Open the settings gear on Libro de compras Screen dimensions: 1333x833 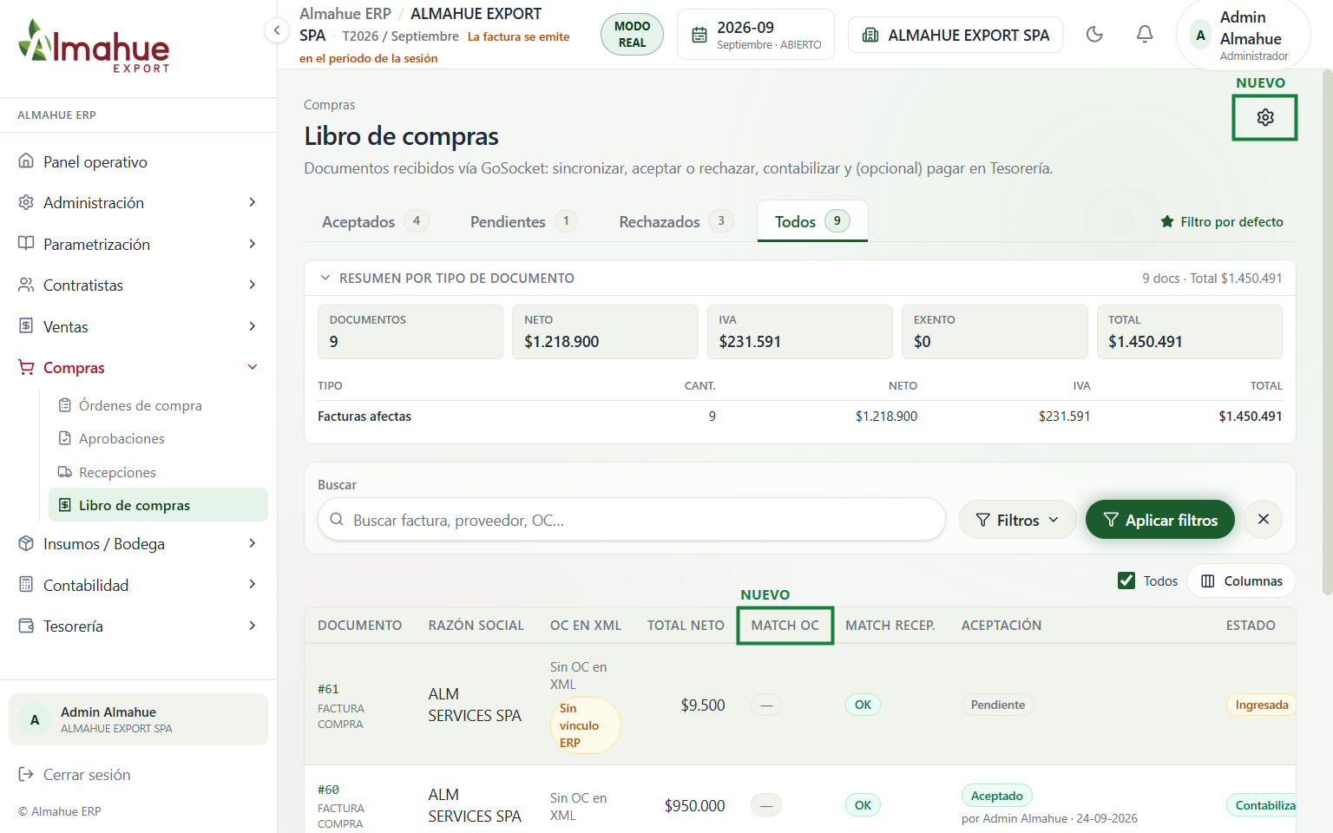[1264, 117]
